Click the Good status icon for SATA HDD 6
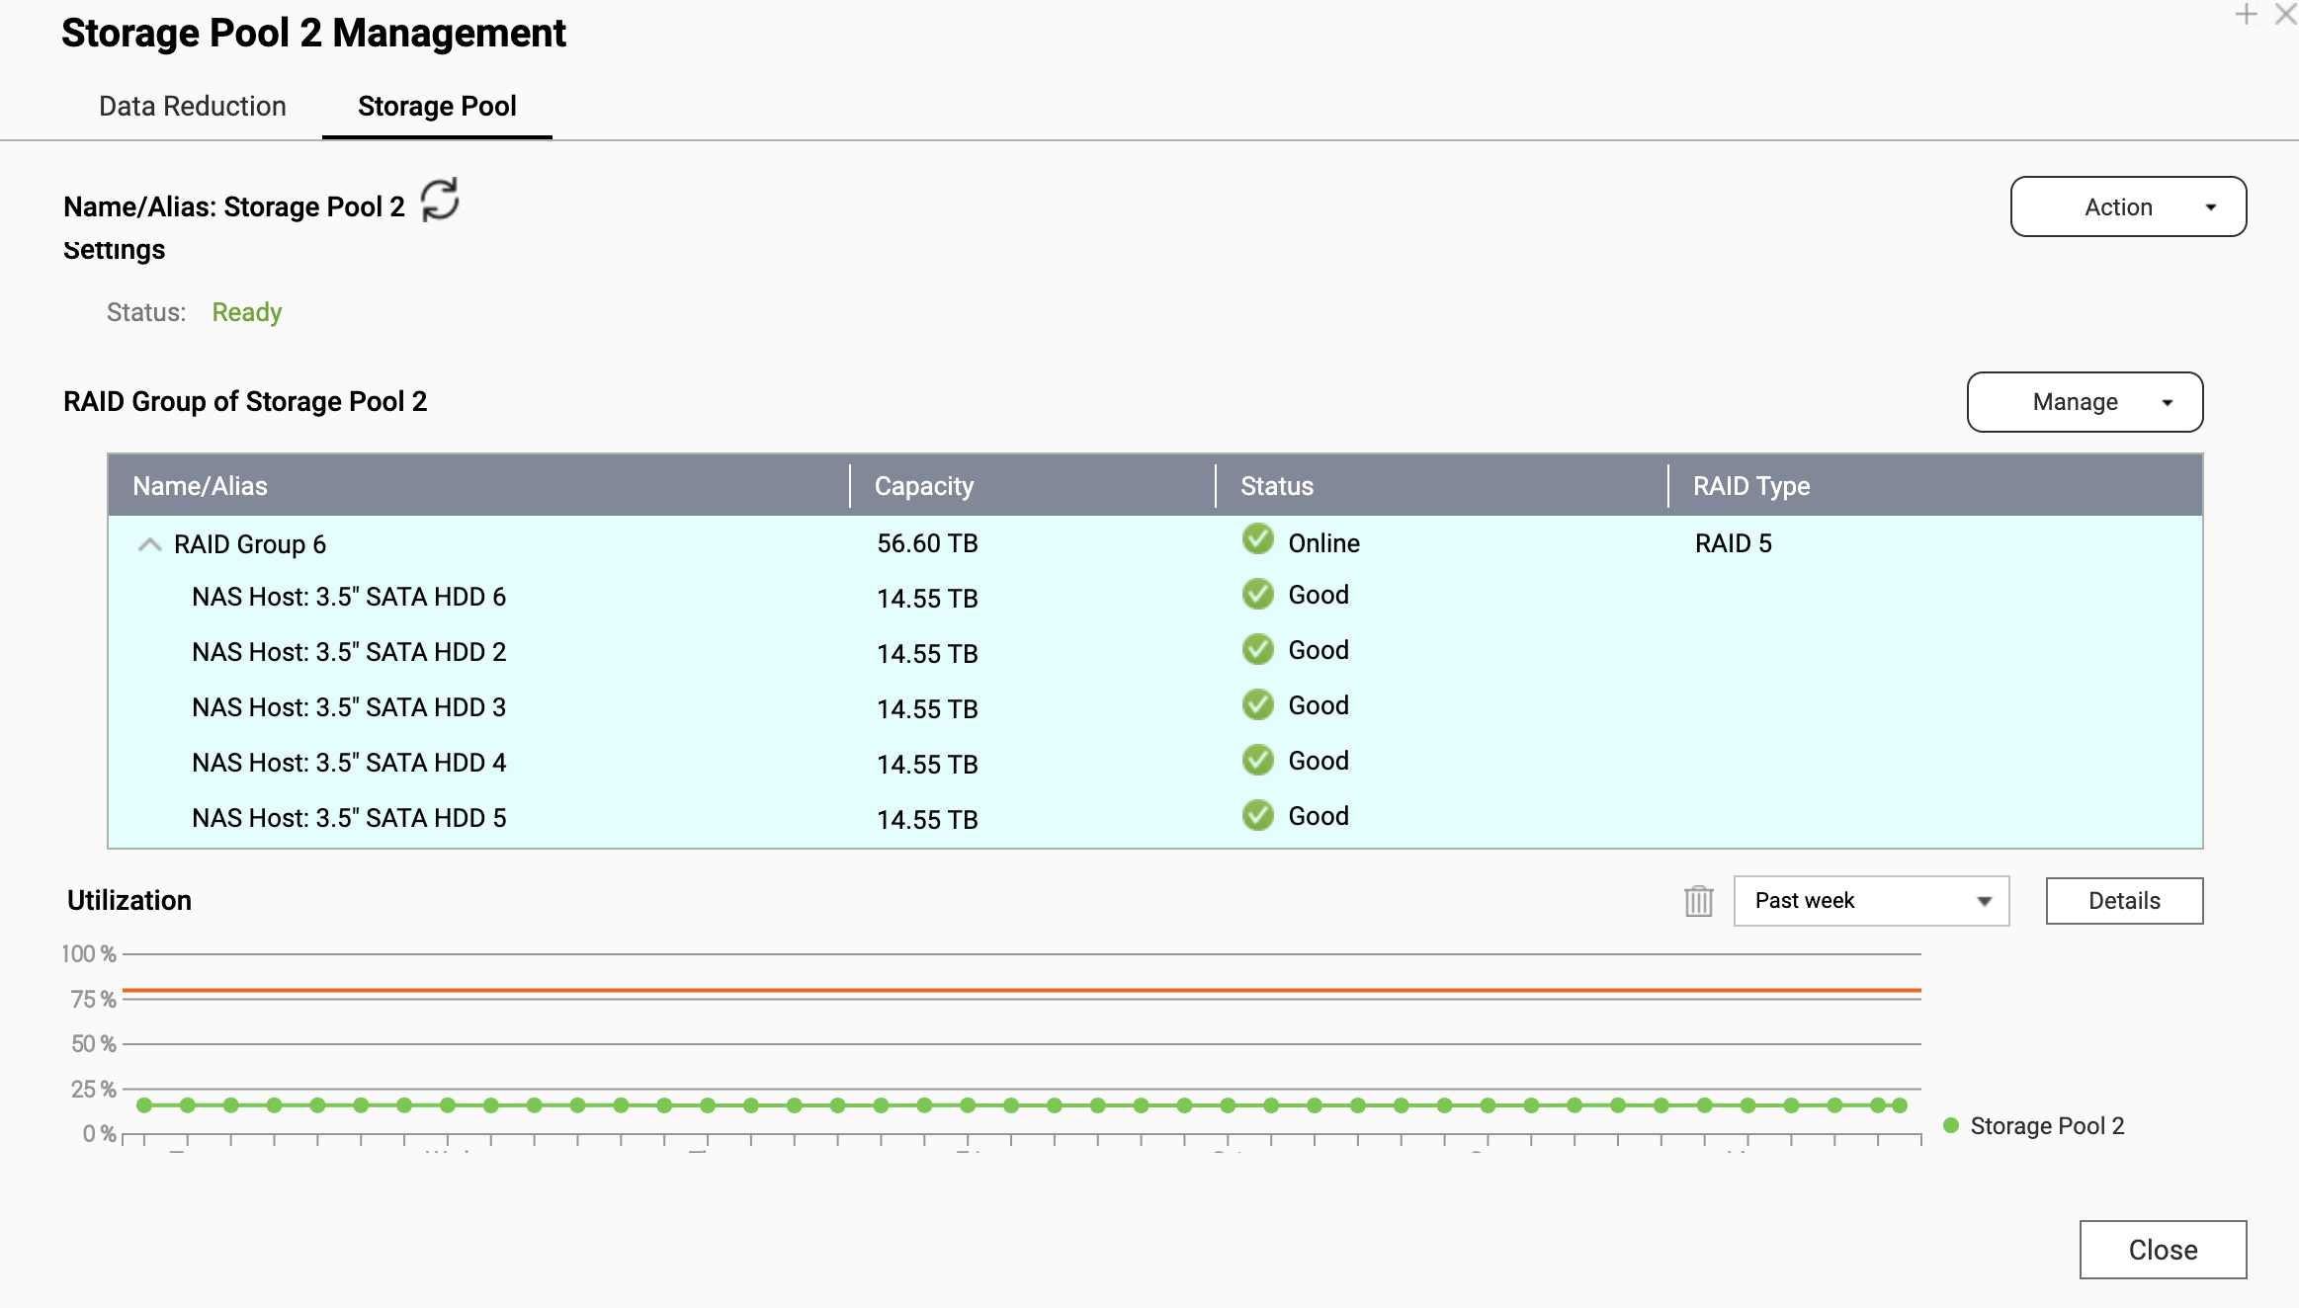The image size is (2299, 1308). pos(1257,595)
